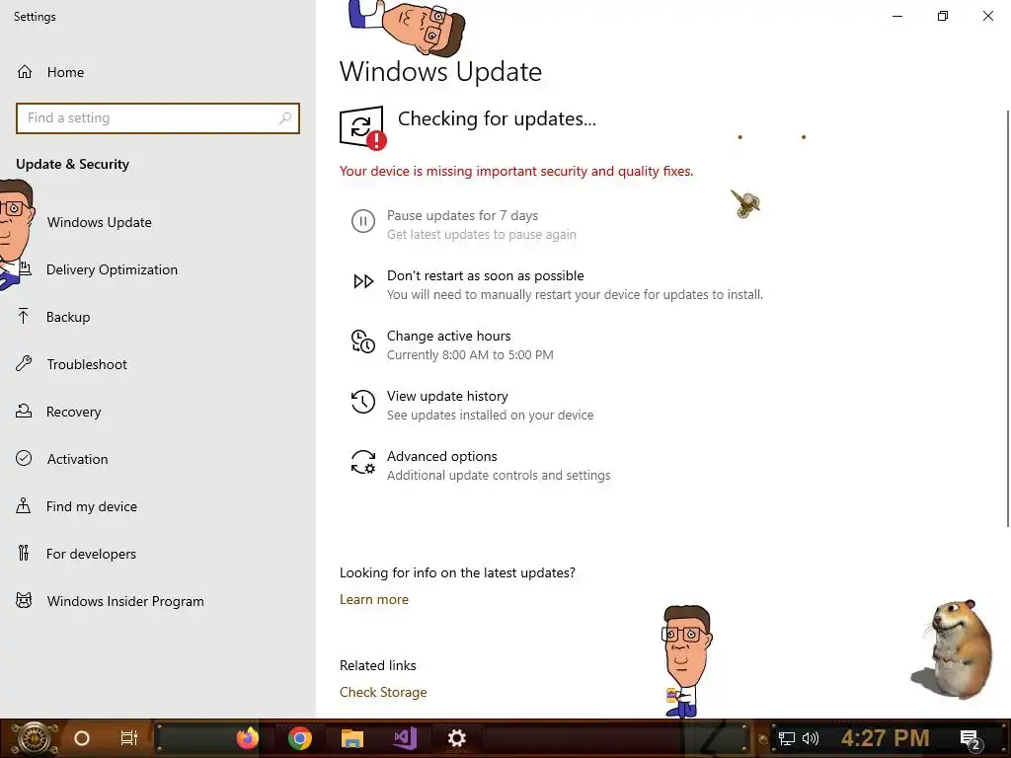This screenshot has height=758, width=1011.
Task: Open Find my device settings
Action: point(158,506)
